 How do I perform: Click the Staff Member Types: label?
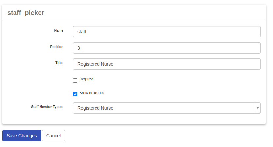(x=47, y=107)
